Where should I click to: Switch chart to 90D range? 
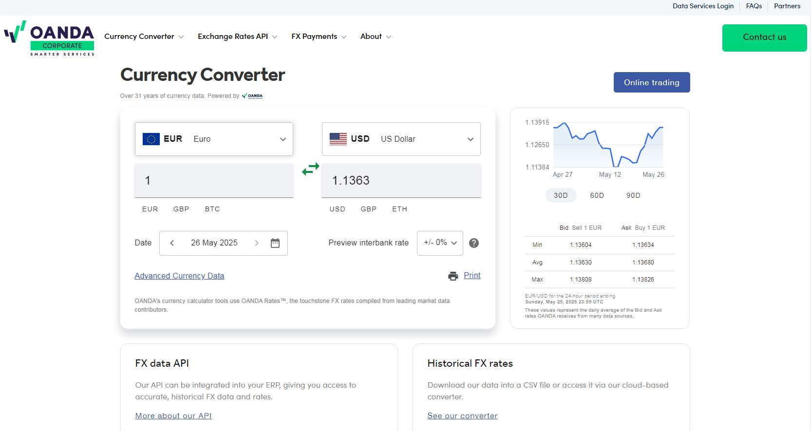click(633, 195)
